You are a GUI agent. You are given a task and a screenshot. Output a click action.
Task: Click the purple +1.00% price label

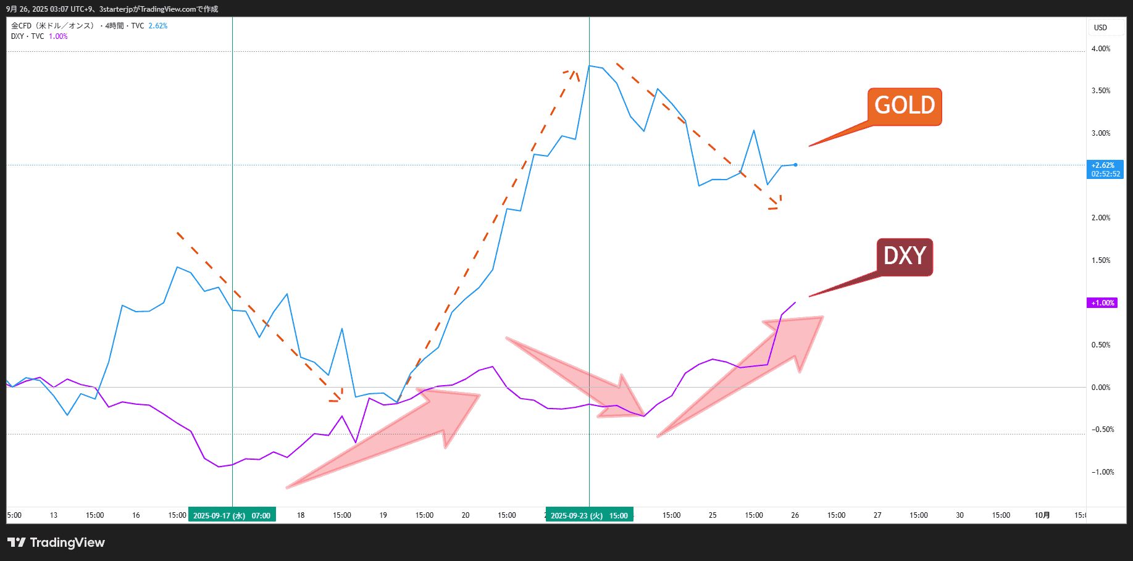(x=1102, y=303)
